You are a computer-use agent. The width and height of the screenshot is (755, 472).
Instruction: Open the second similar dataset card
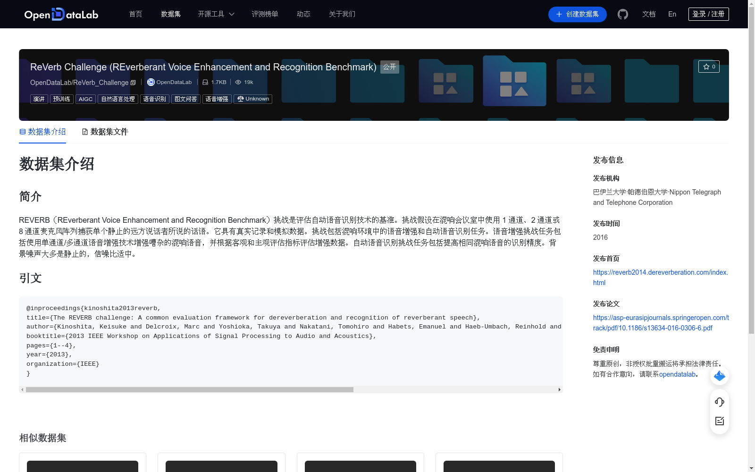[221, 463]
